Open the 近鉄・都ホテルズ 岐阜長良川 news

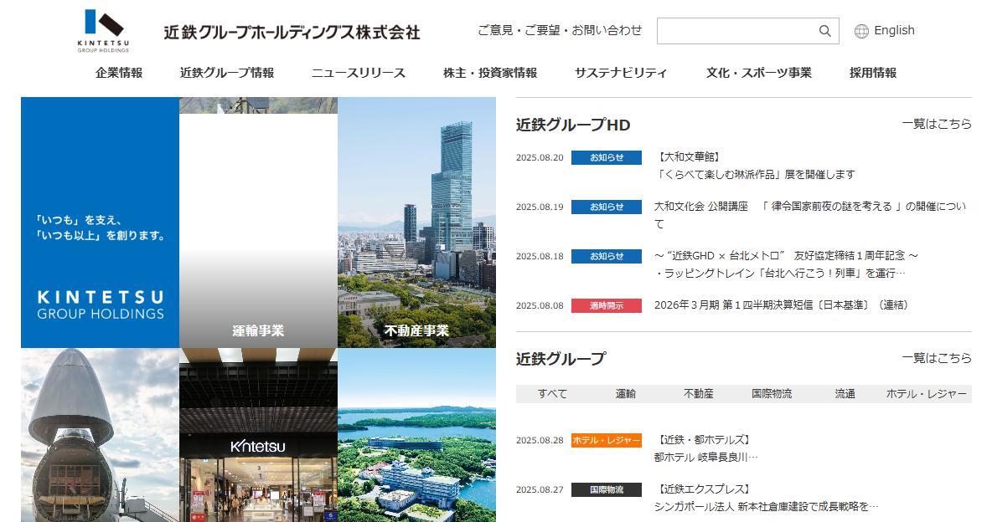click(706, 448)
